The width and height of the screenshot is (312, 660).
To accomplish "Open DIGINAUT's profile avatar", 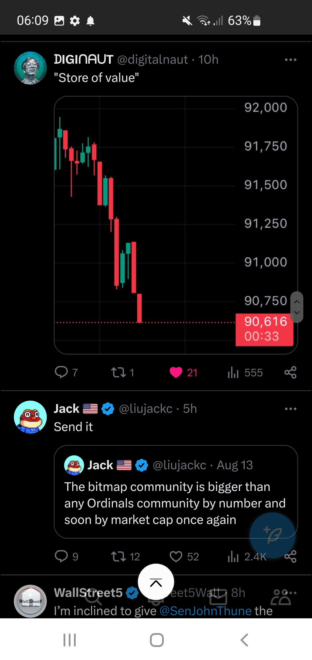I will click(x=30, y=68).
